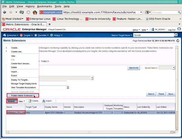The height and width of the screenshot is (139, 182).
Task: Click the Reset button
Action: pyautogui.click(x=161, y=94)
